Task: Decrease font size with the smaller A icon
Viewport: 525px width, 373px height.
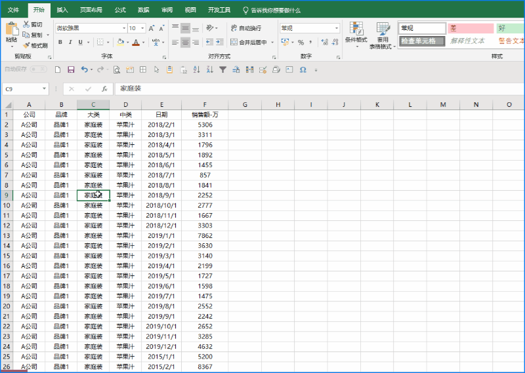Action: point(161,28)
